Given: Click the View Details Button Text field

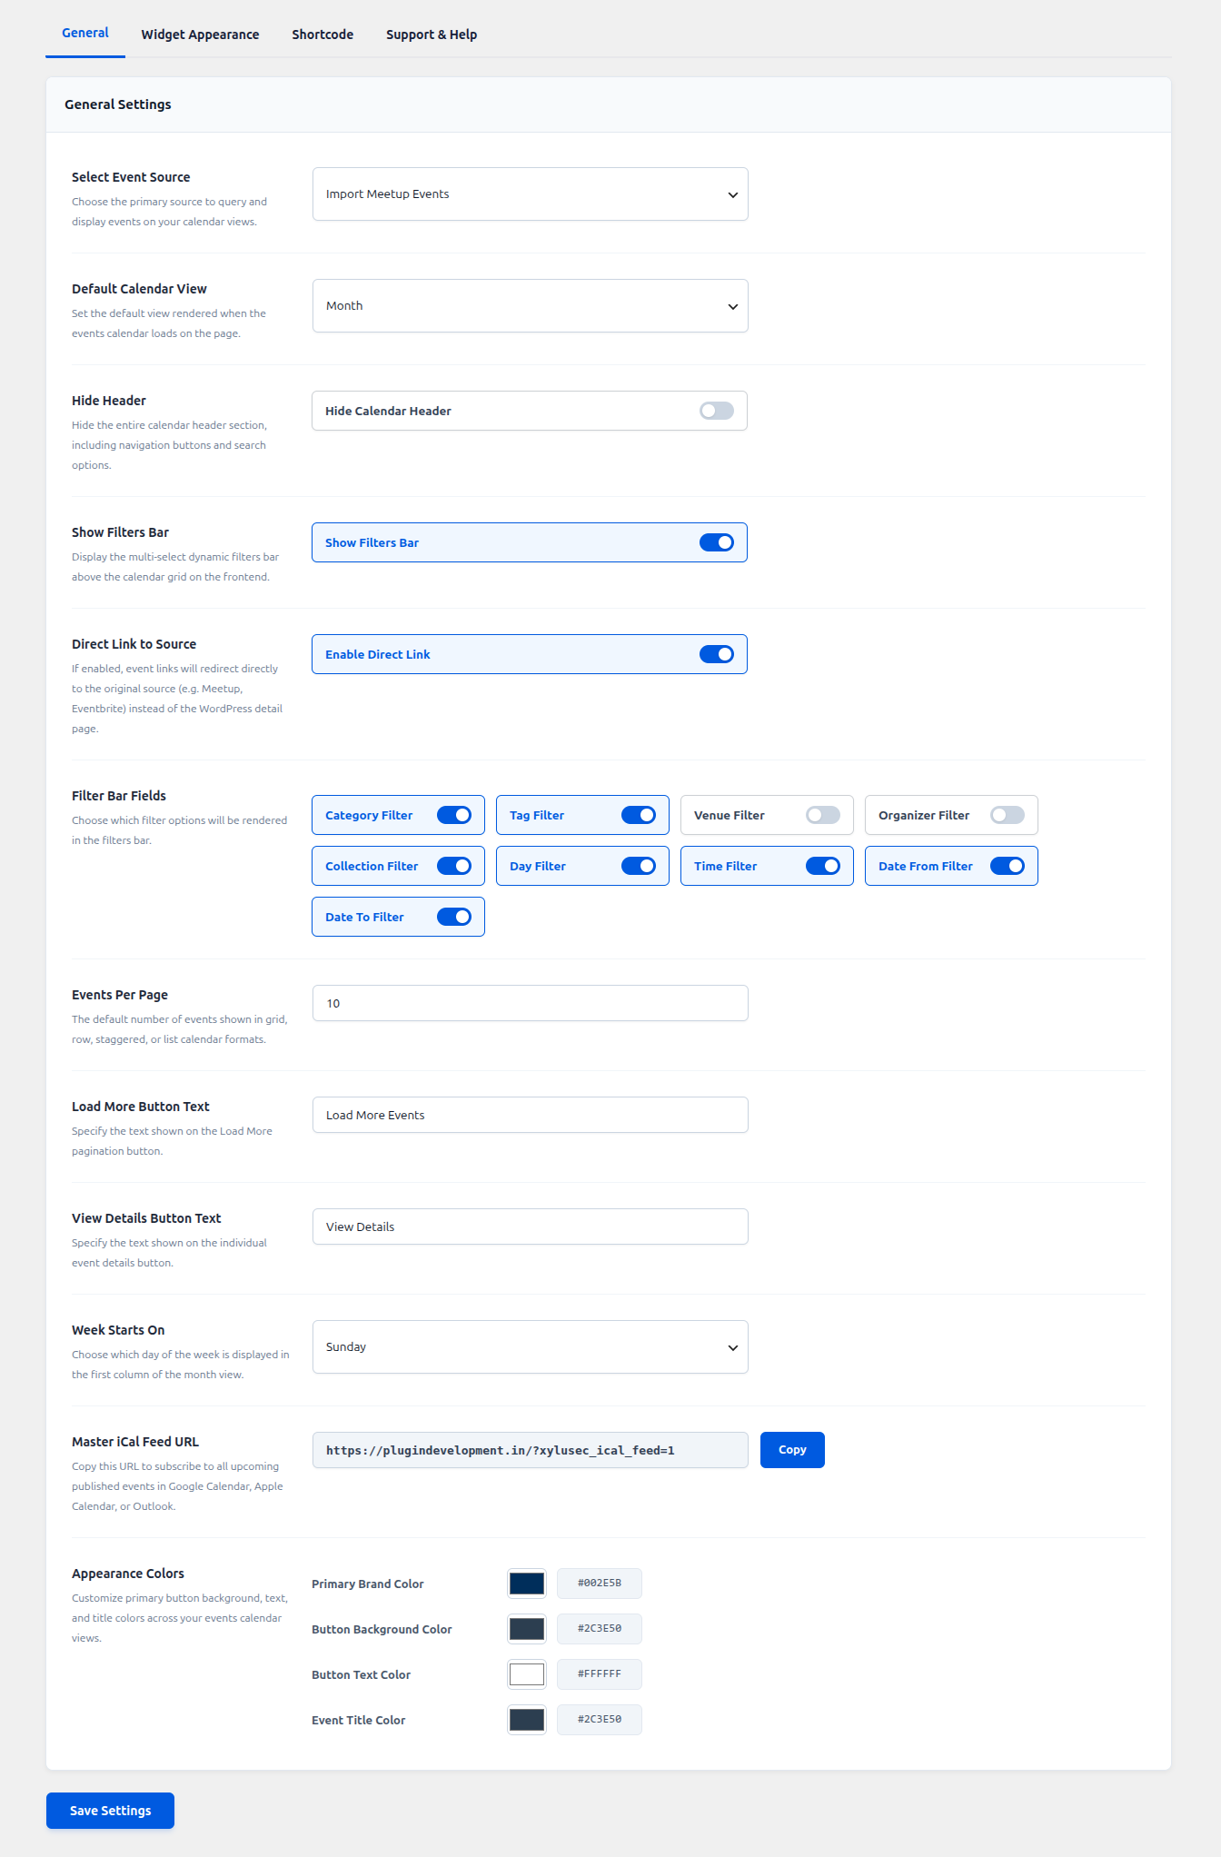Looking at the screenshot, I should click(x=531, y=1226).
